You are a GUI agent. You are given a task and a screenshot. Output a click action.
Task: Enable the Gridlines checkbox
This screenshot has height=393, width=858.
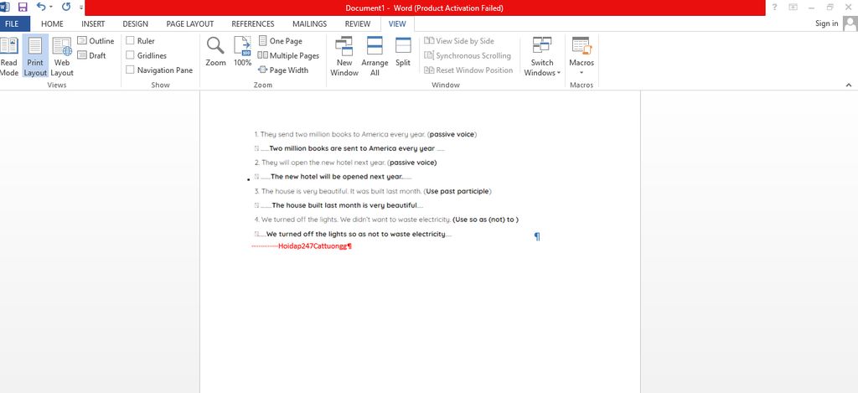[130, 55]
